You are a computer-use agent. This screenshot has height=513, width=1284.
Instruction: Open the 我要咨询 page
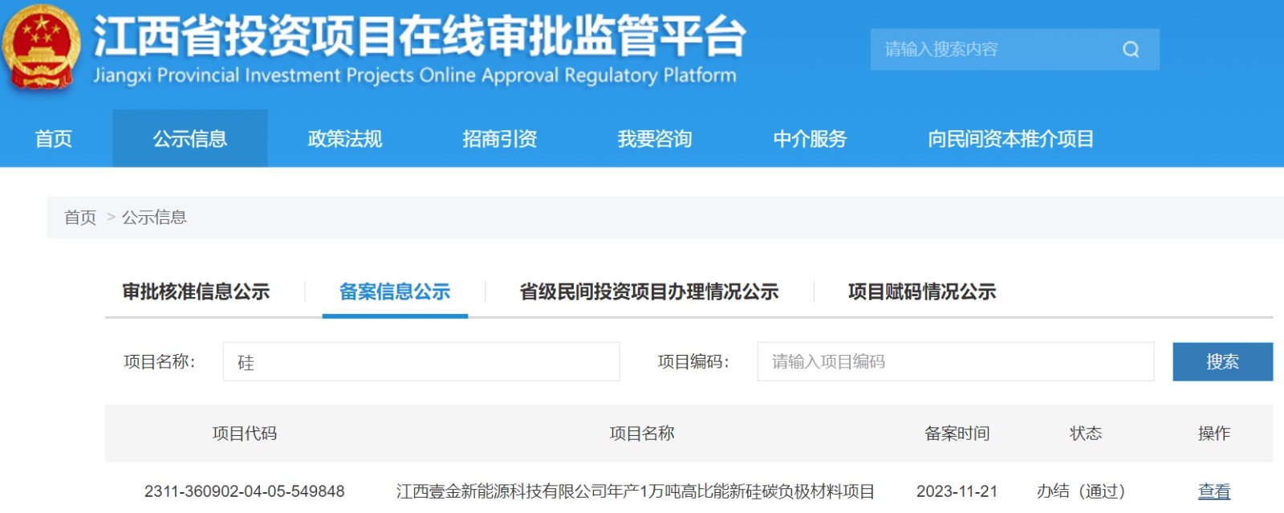(654, 139)
